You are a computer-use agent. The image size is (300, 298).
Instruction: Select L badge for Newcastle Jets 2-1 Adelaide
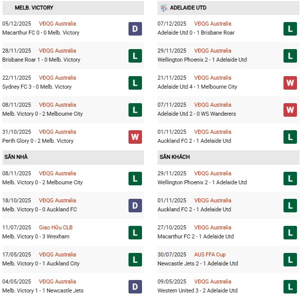(x=290, y=259)
